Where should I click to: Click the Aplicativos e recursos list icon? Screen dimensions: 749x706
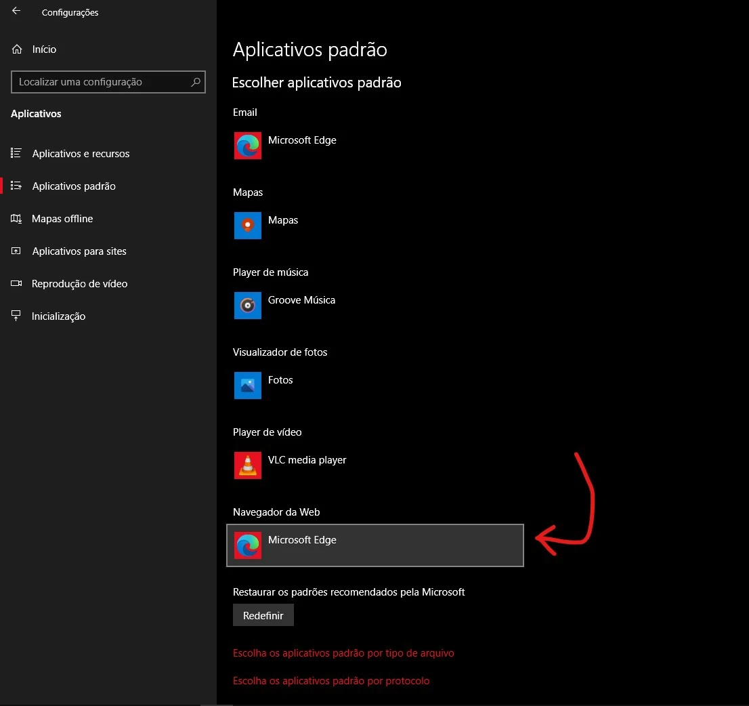[16, 153]
